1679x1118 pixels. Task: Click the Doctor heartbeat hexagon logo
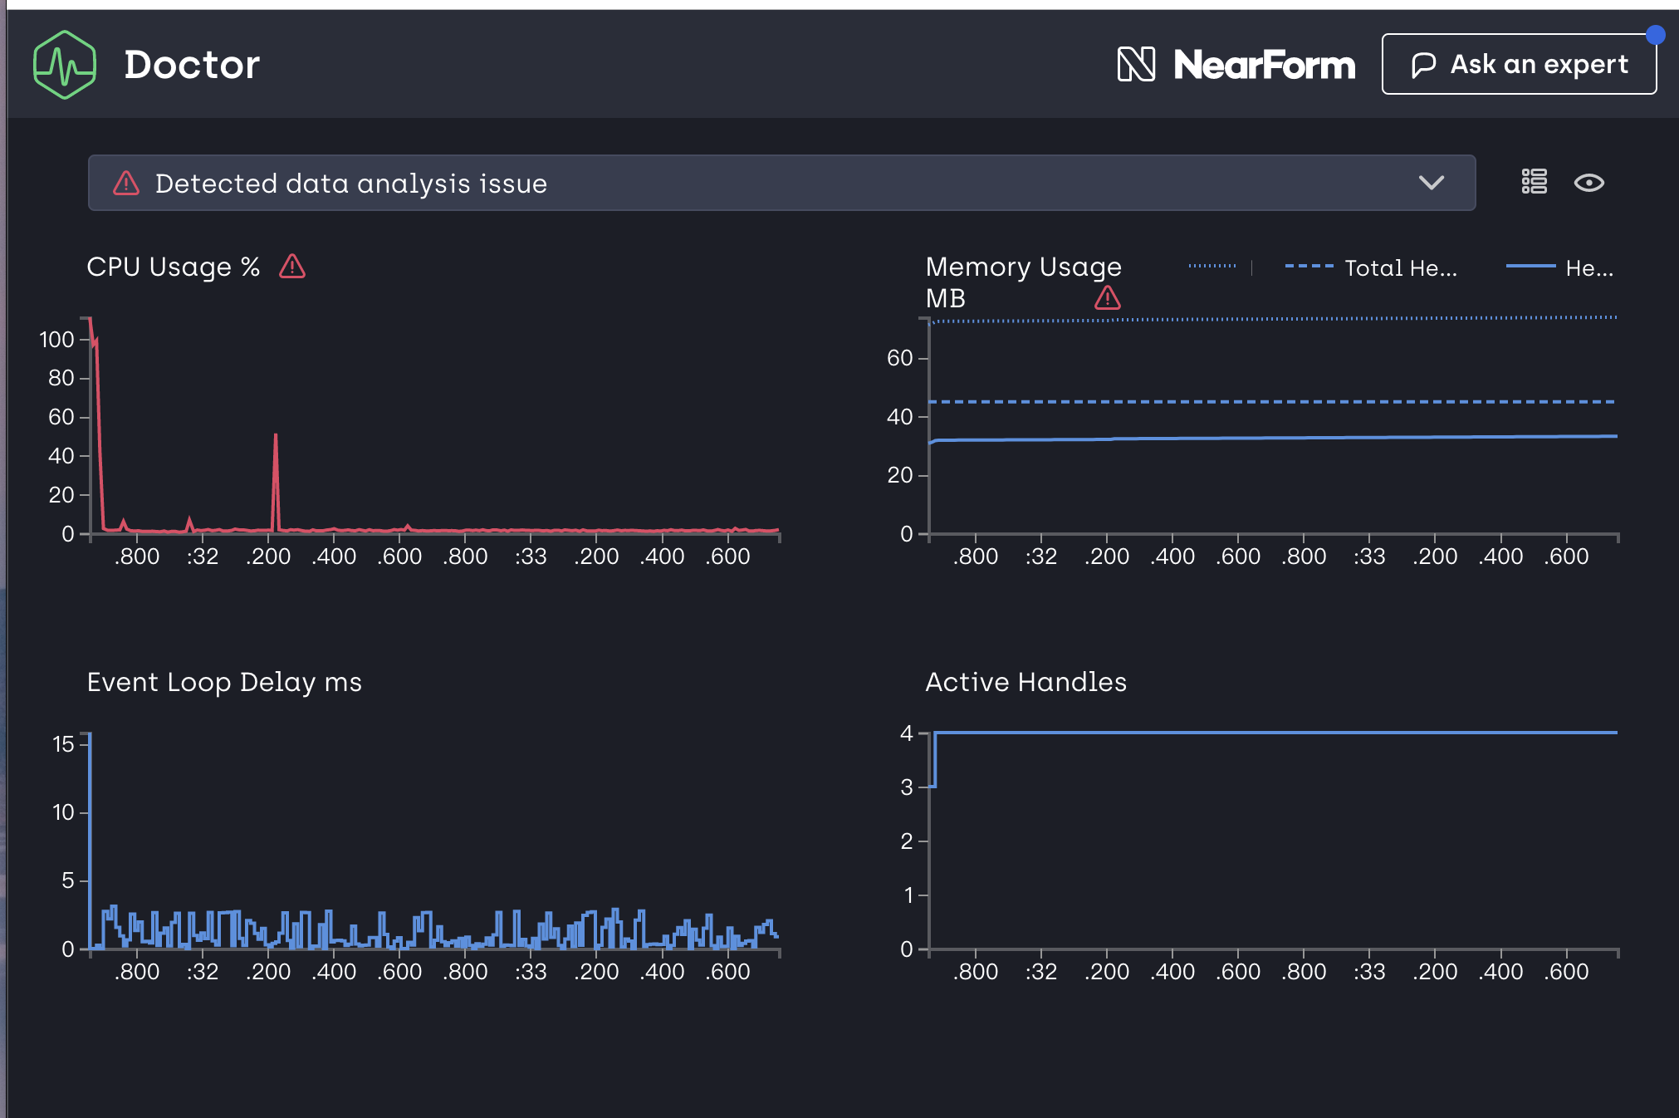65,65
